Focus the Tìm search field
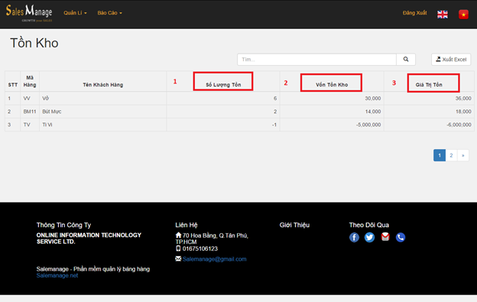477x302 pixels. [x=316, y=60]
